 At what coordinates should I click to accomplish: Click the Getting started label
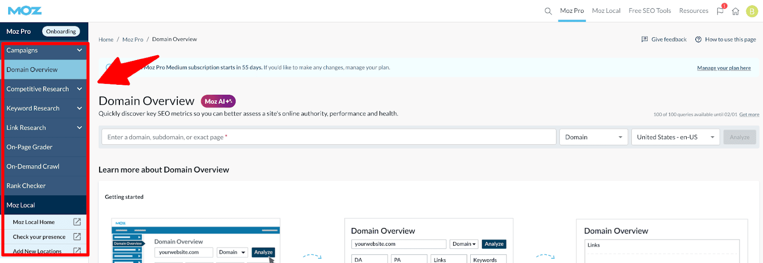(124, 197)
